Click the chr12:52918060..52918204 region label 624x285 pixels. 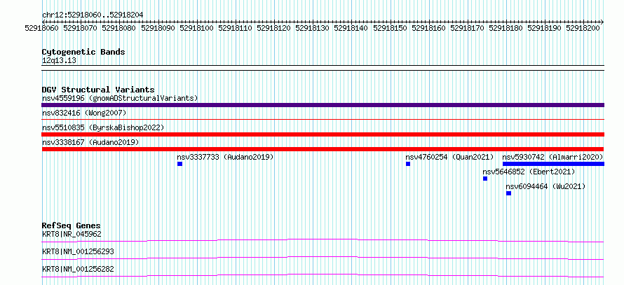93,15
